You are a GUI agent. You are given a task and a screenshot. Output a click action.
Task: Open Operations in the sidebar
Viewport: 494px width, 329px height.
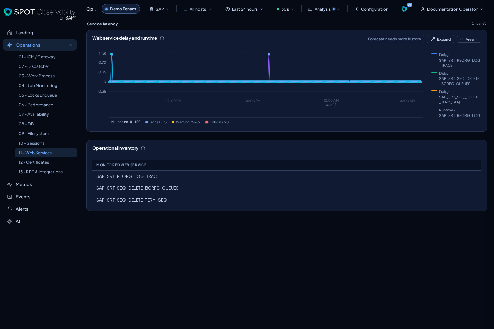(40, 45)
